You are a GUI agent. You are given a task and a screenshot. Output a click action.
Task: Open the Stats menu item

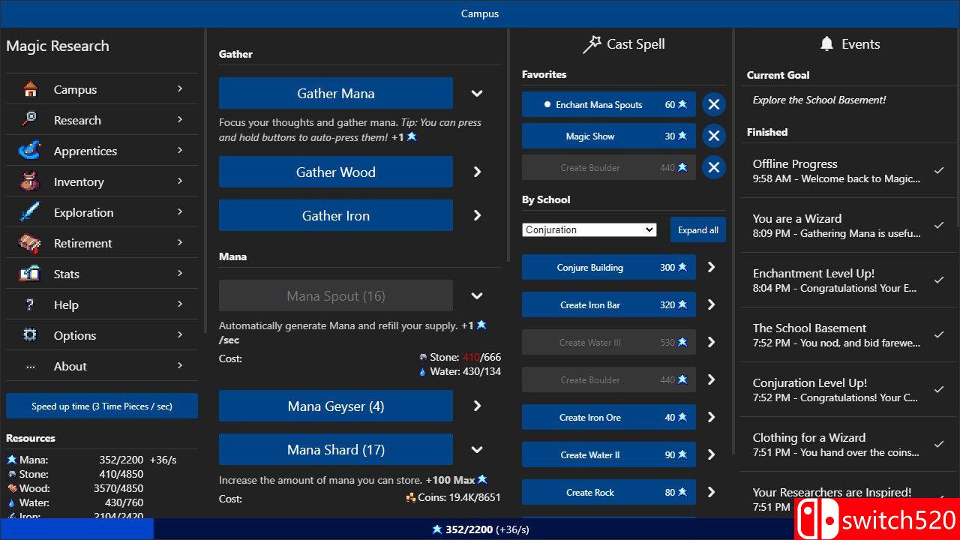pos(101,274)
